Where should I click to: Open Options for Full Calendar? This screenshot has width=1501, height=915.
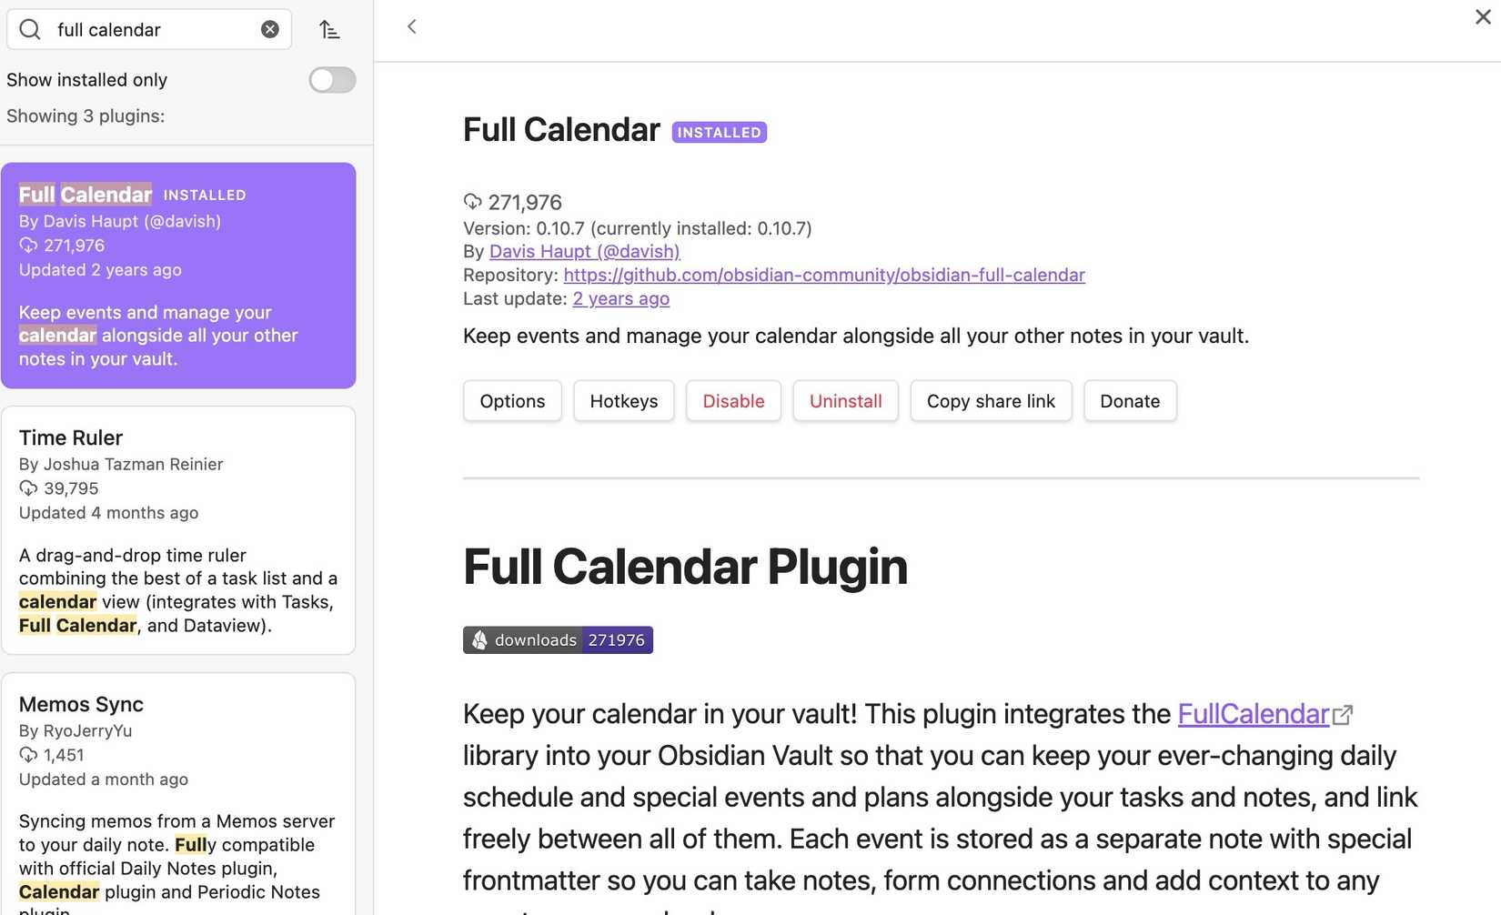click(x=511, y=400)
